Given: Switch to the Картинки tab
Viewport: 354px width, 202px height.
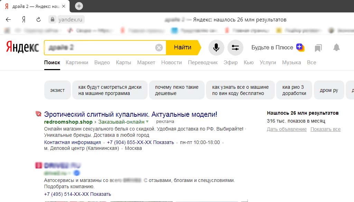Looking at the screenshot, I should [77, 62].
